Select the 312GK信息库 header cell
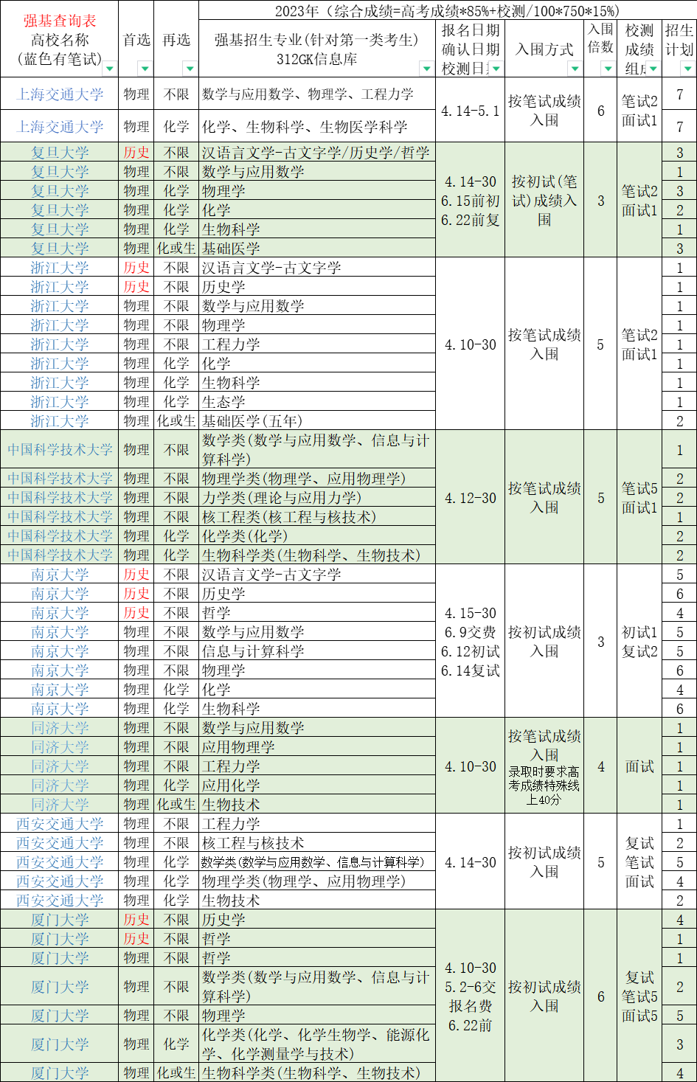Viewport: 697px width, 1082px height. [317, 59]
